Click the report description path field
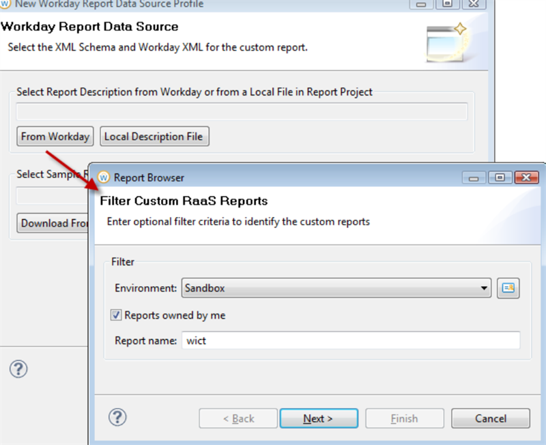The image size is (546, 445). pyautogui.click(x=242, y=111)
